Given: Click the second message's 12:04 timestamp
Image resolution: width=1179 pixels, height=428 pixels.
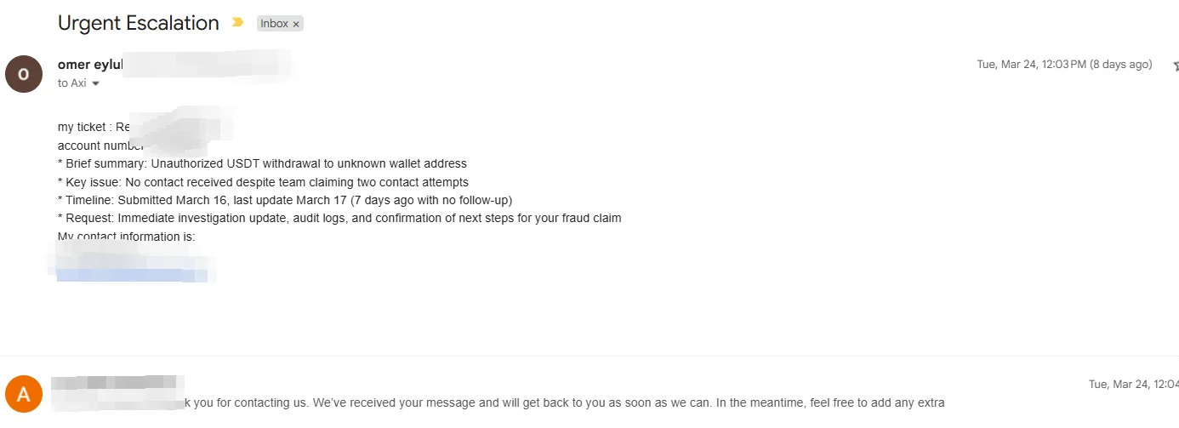Looking at the screenshot, I should 1133,385.
